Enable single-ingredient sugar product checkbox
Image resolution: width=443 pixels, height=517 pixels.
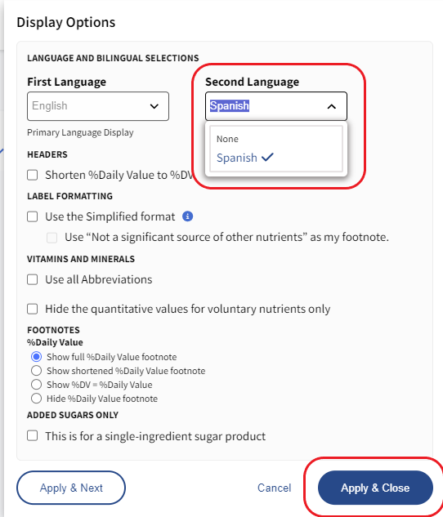coord(33,435)
